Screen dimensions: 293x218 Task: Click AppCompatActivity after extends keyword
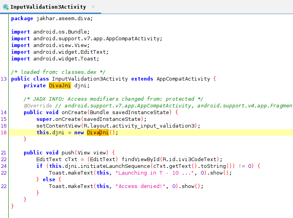(183, 79)
